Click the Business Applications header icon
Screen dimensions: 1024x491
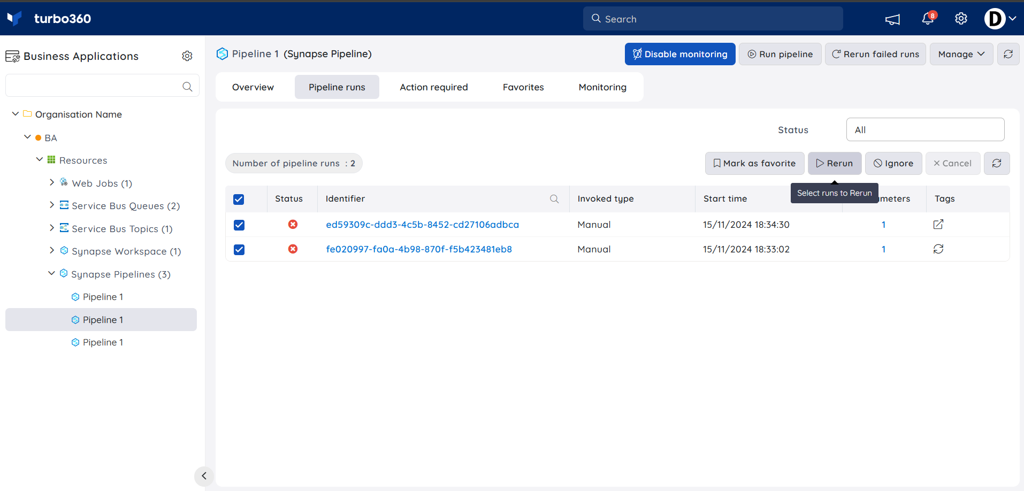pos(13,56)
